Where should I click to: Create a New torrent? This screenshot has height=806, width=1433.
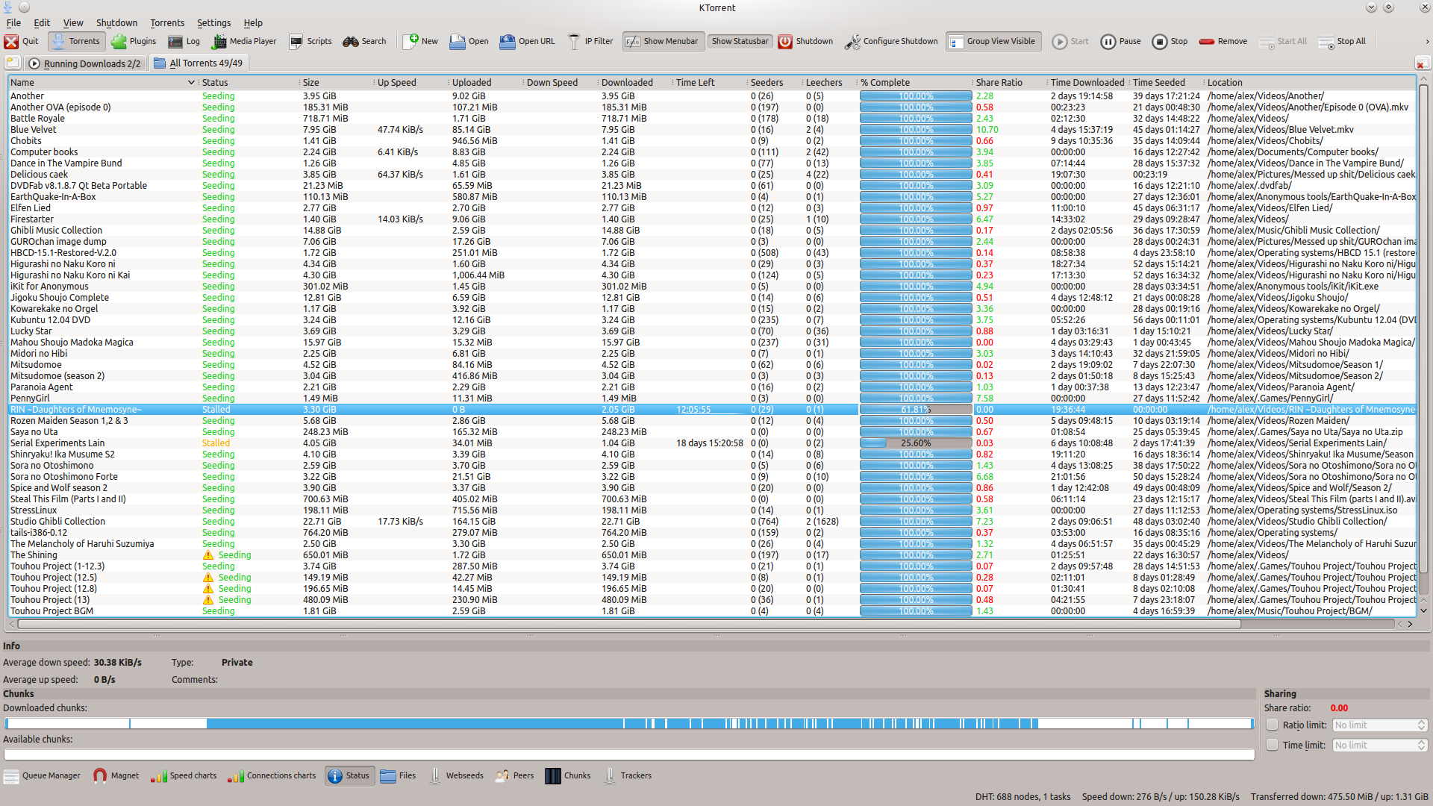(x=420, y=42)
